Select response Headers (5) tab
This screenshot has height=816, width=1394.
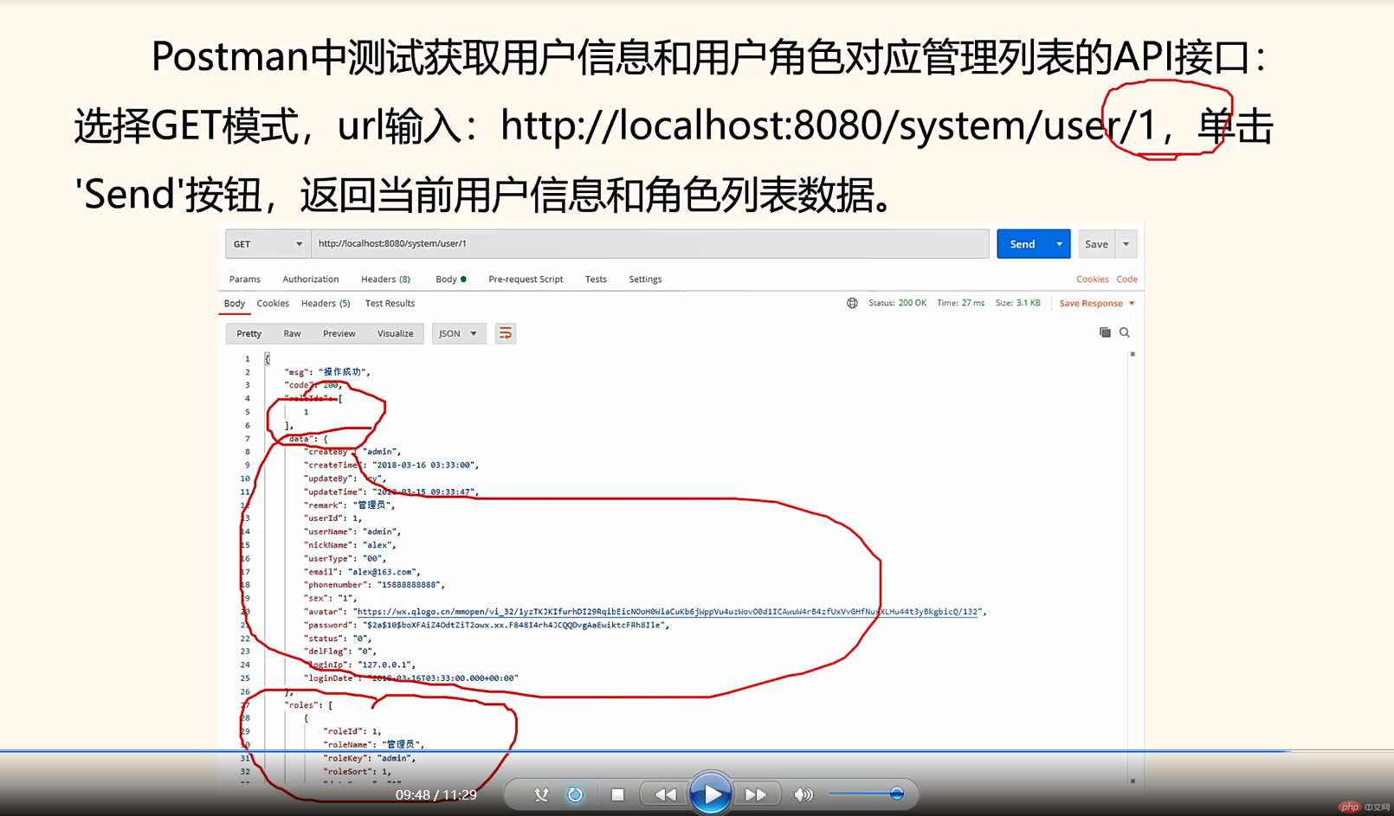click(x=326, y=304)
